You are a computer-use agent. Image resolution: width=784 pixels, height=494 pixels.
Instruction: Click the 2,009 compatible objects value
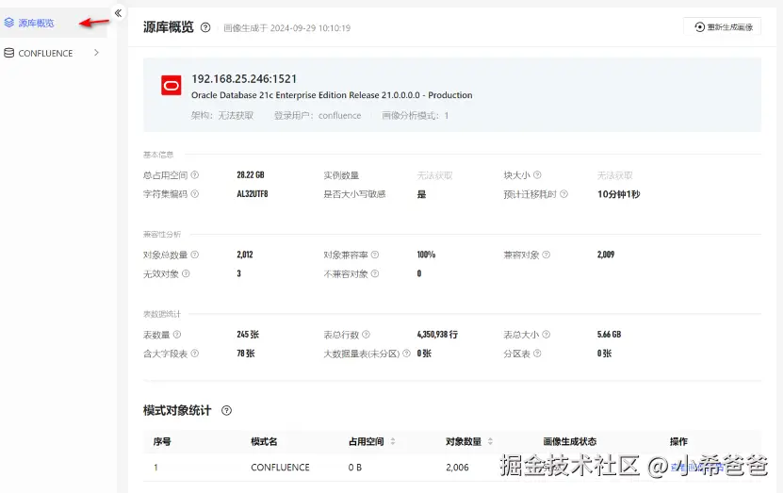click(x=606, y=255)
